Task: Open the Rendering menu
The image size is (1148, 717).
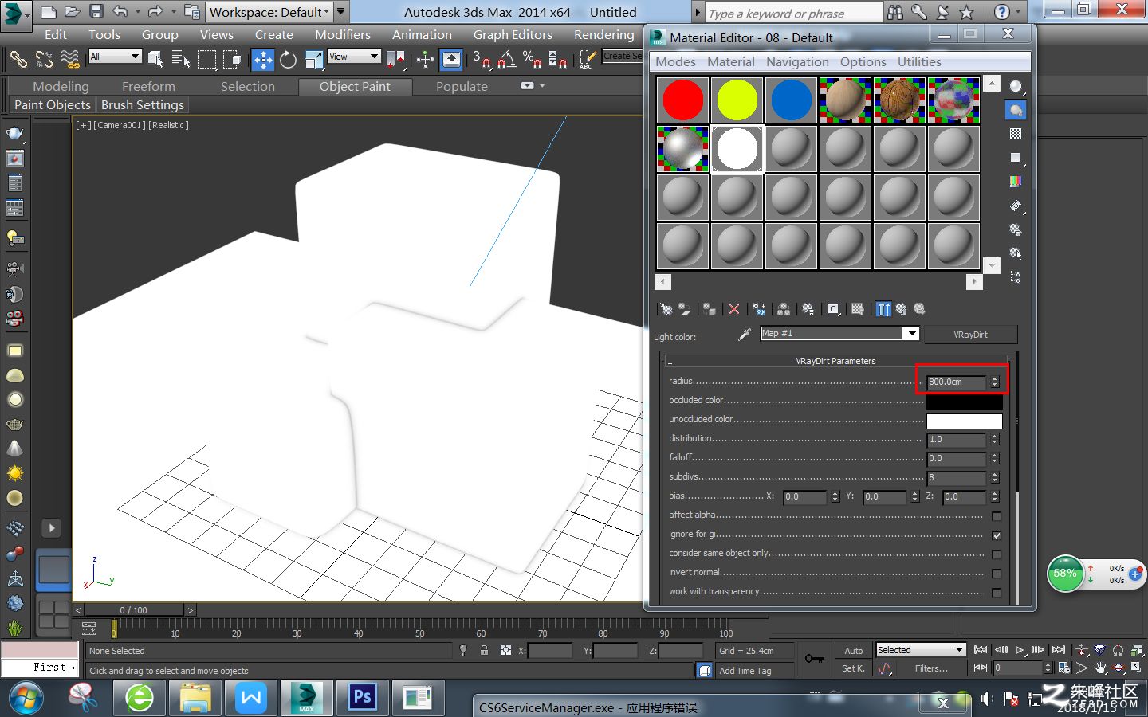Action: [x=604, y=35]
